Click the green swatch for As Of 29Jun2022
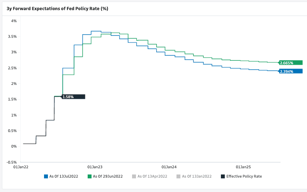The width and height of the screenshot is (307, 192). (x=90, y=176)
